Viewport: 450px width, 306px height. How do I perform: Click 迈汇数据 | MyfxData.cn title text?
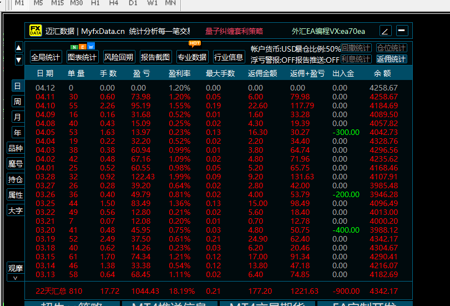pos(85,31)
